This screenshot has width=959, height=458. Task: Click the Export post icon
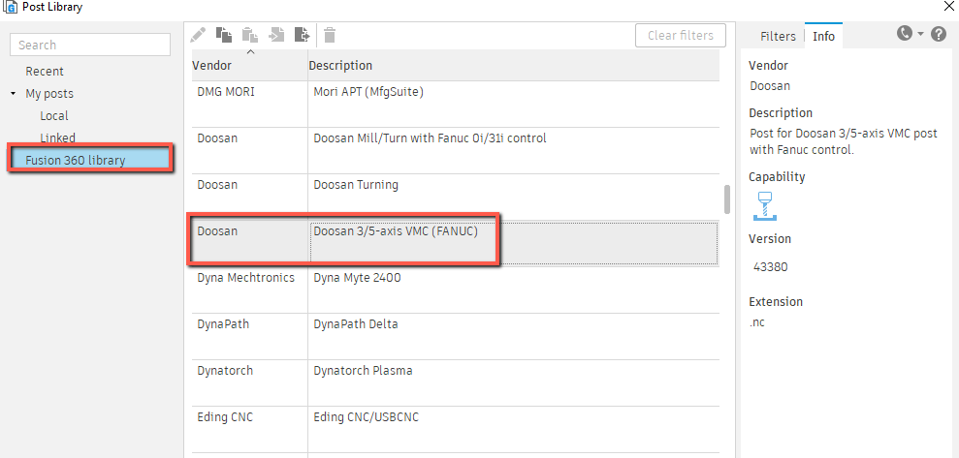[303, 35]
